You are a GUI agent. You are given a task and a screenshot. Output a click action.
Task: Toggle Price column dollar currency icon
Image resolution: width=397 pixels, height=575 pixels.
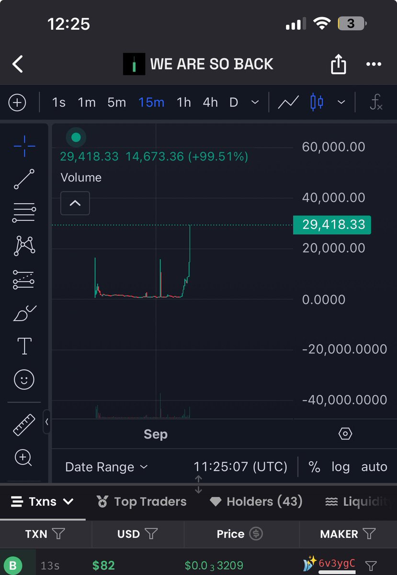tap(256, 534)
